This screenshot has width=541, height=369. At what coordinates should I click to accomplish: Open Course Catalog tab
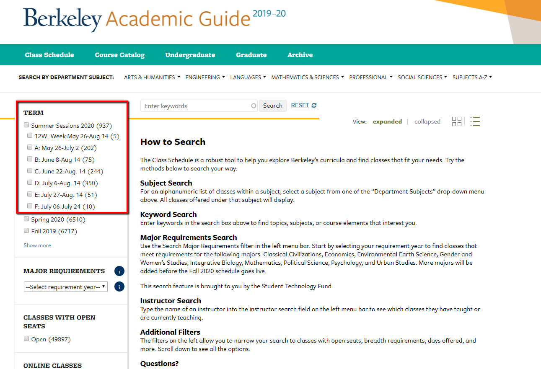point(119,55)
